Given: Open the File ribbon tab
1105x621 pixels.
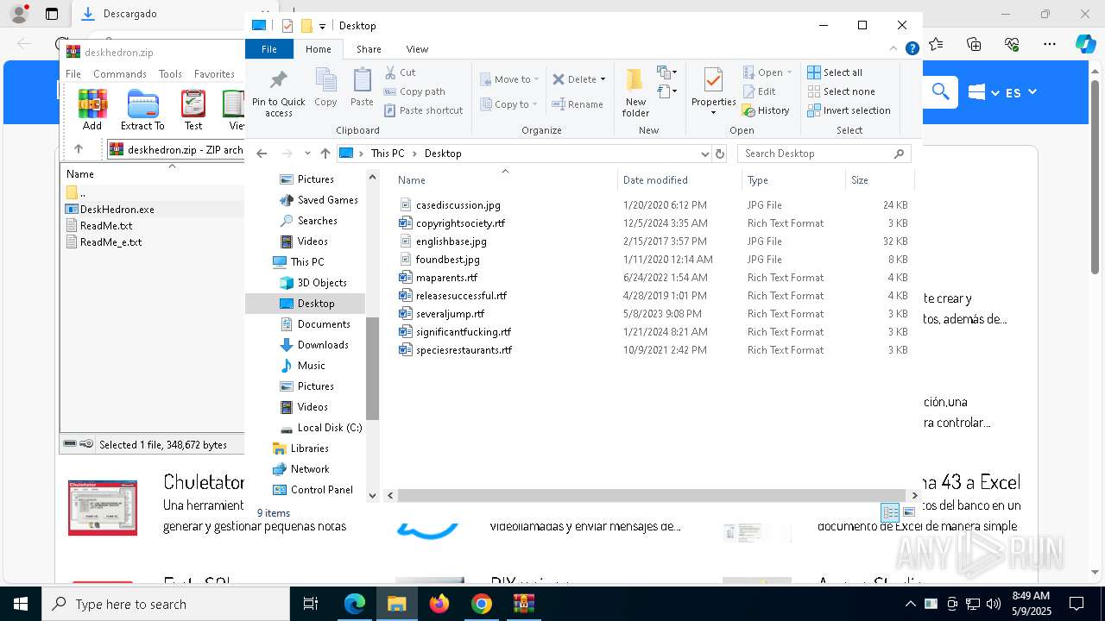Looking at the screenshot, I should (269, 49).
